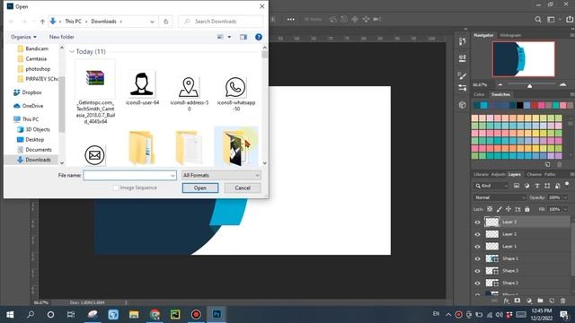Switch to the Histogram tab

coord(510,35)
